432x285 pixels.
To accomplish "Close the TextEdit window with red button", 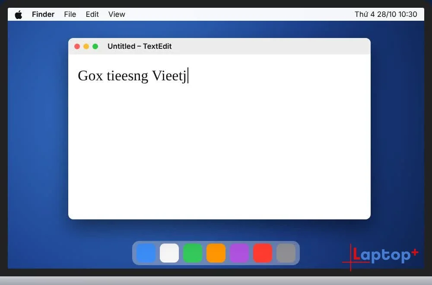I will coord(77,46).
